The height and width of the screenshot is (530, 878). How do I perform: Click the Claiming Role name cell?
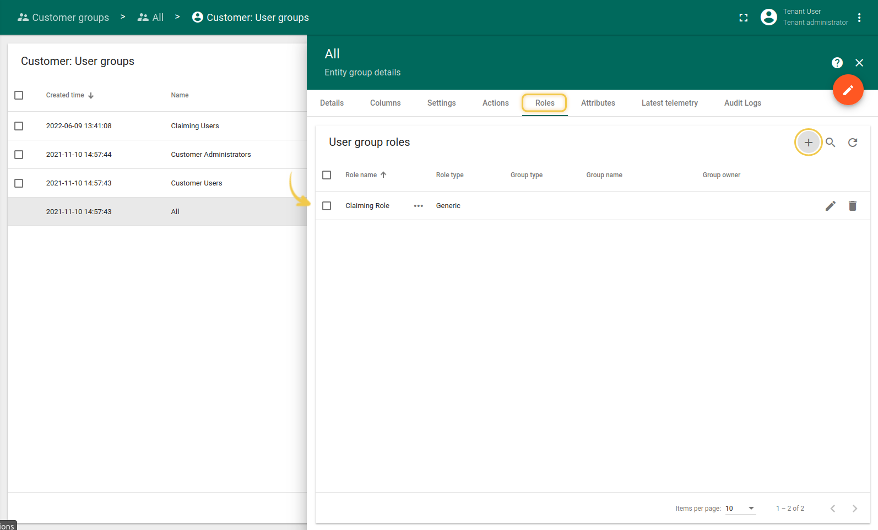367,206
